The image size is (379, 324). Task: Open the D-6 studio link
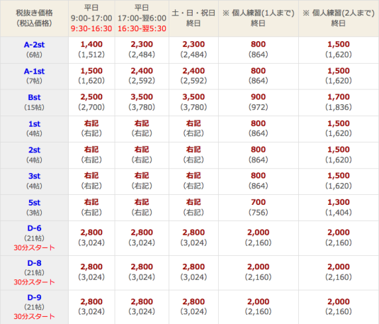pos(34,228)
